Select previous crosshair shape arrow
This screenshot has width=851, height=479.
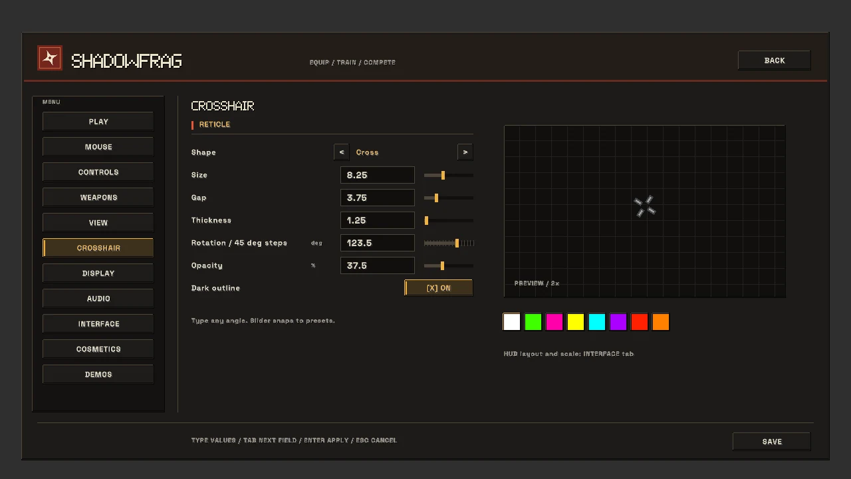342,152
